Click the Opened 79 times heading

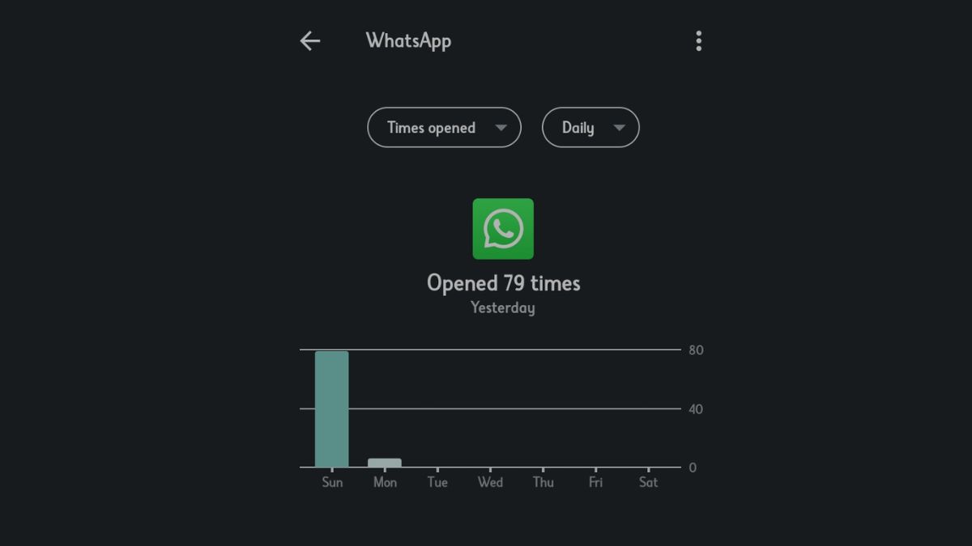(x=503, y=283)
